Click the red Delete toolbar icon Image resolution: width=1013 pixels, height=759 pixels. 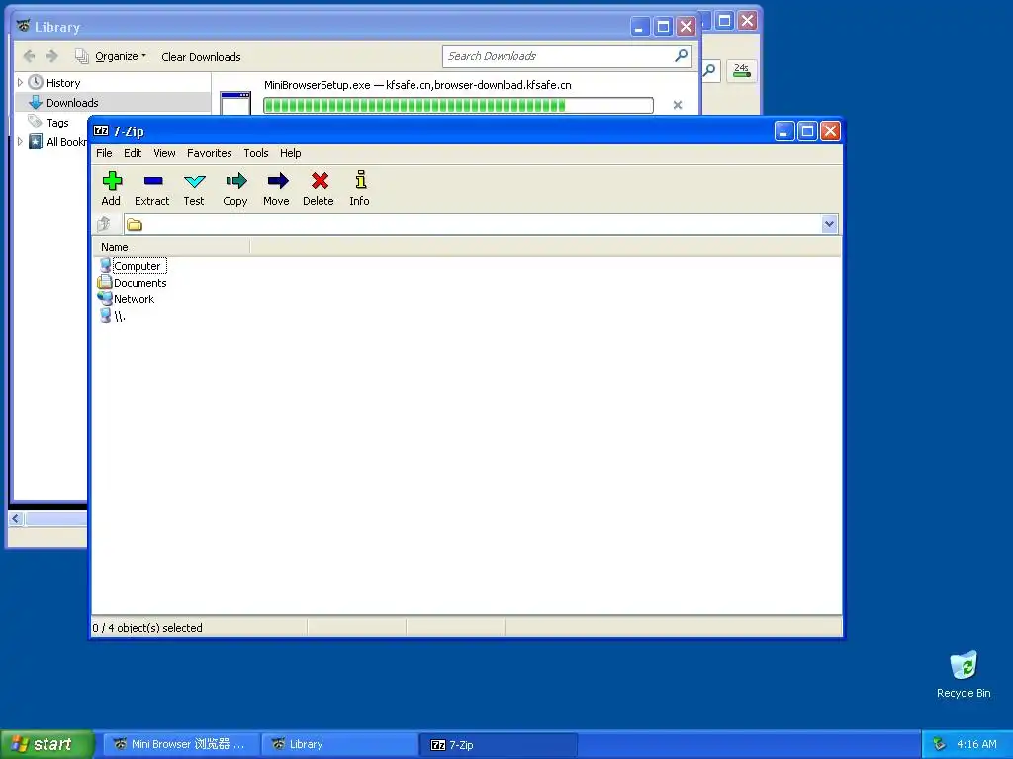pyautogui.click(x=319, y=188)
